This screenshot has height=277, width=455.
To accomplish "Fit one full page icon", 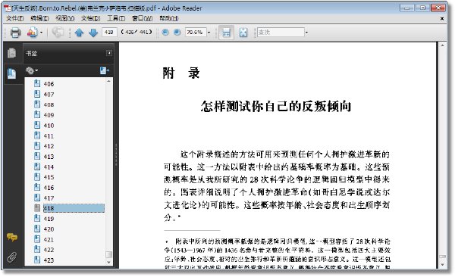I will (243, 33).
